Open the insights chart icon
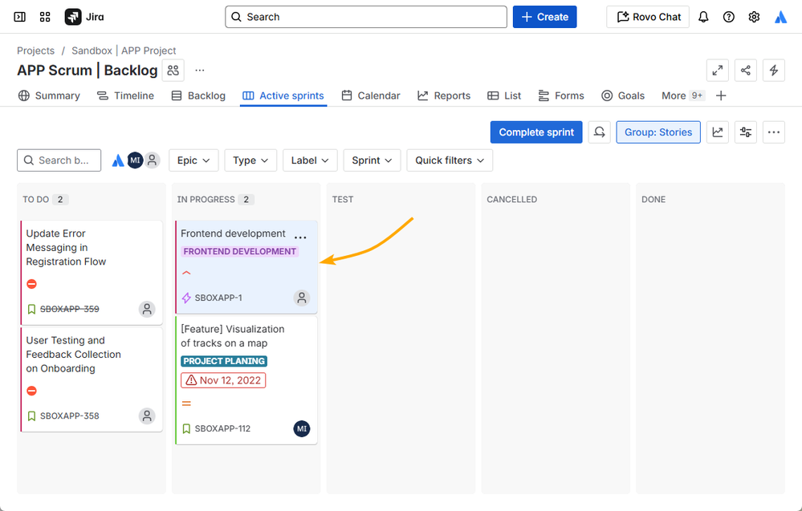This screenshot has height=511, width=802. pyautogui.click(x=717, y=132)
